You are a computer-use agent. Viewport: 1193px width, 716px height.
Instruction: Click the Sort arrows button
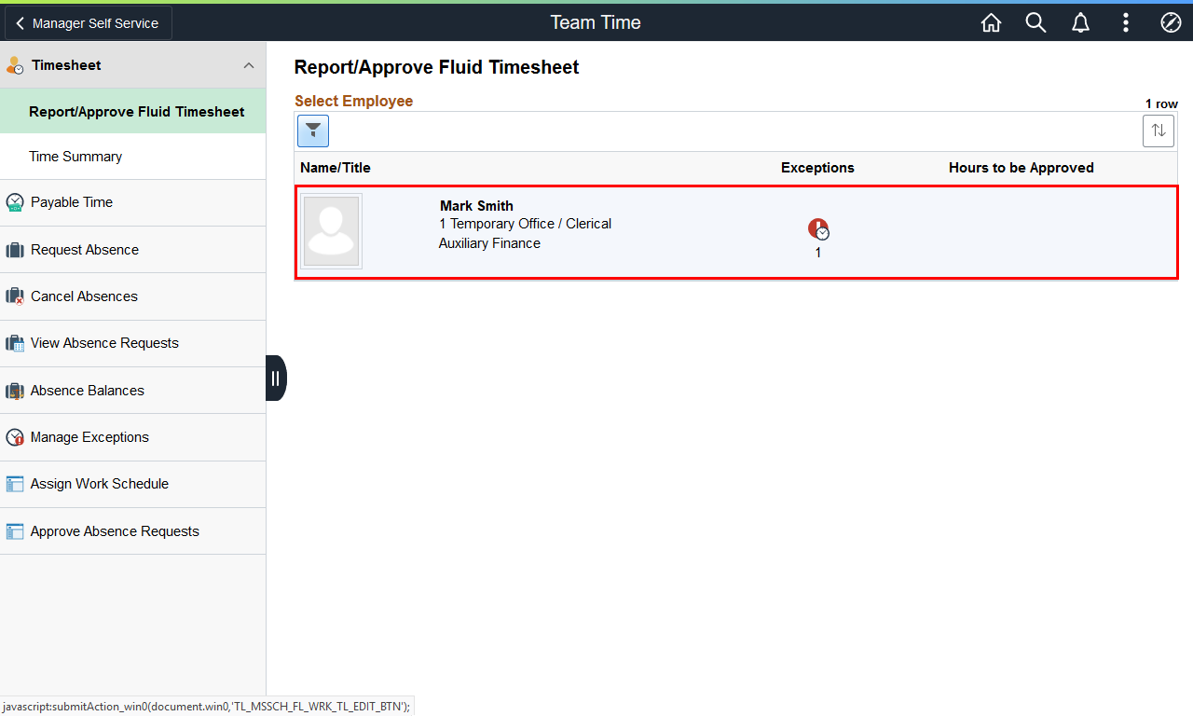click(1159, 131)
